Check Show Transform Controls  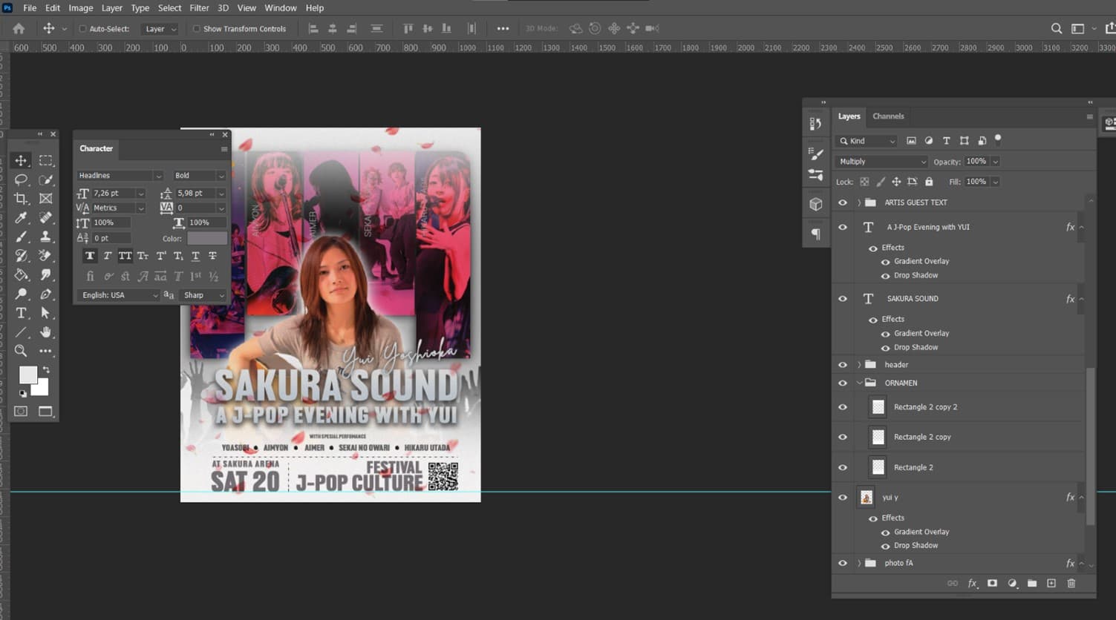(195, 28)
